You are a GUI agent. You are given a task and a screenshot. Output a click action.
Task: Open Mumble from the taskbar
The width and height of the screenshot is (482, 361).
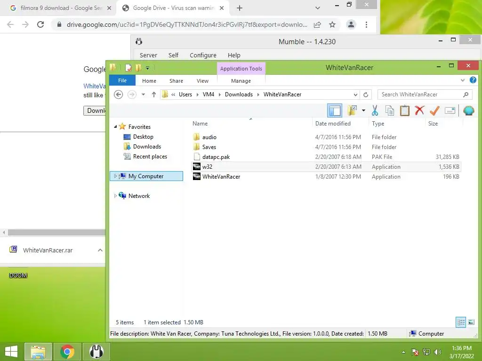click(96, 352)
